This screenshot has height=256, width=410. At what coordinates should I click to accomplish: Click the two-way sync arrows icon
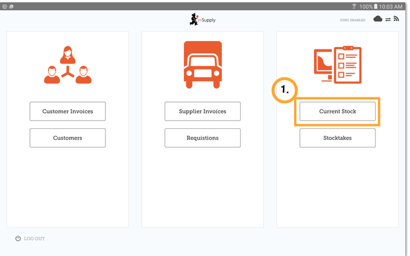[x=388, y=19]
